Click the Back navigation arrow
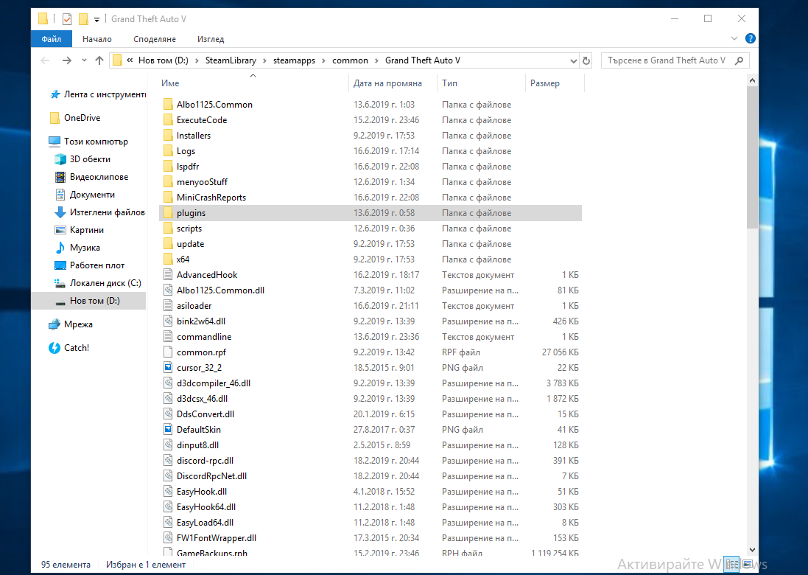808x575 pixels. (45, 60)
